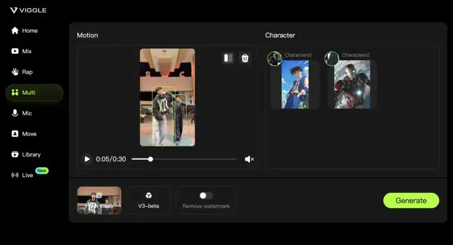Open the Rap section

22,72
